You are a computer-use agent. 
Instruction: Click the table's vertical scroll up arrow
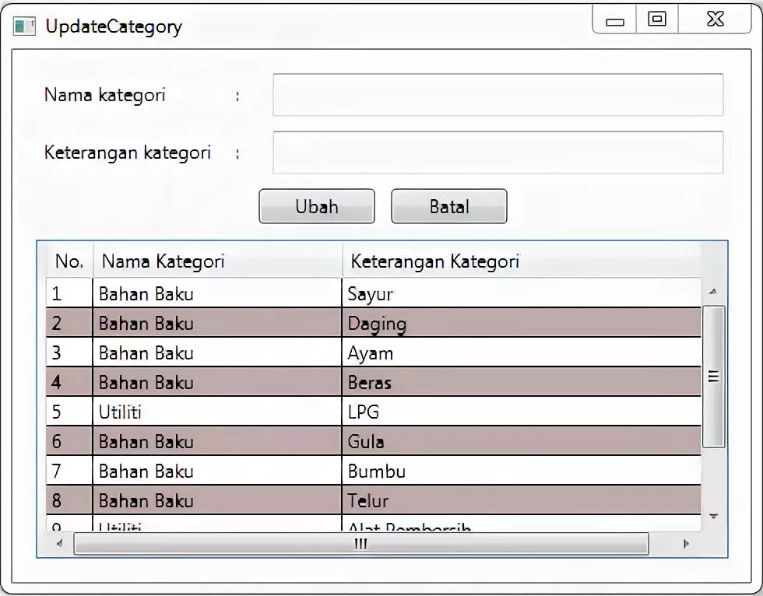tap(713, 292)
